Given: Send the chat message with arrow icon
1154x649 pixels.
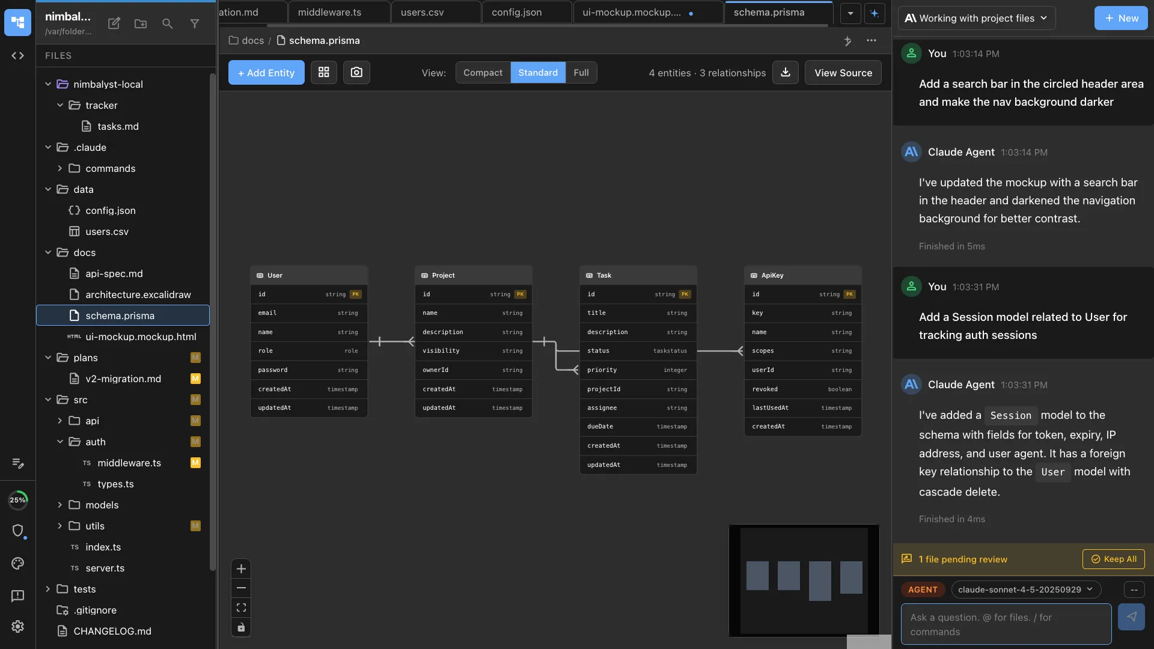Looking at the screenshot, I should tap(1131, 617).
